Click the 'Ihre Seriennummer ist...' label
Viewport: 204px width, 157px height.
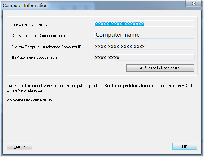point(31,24)
